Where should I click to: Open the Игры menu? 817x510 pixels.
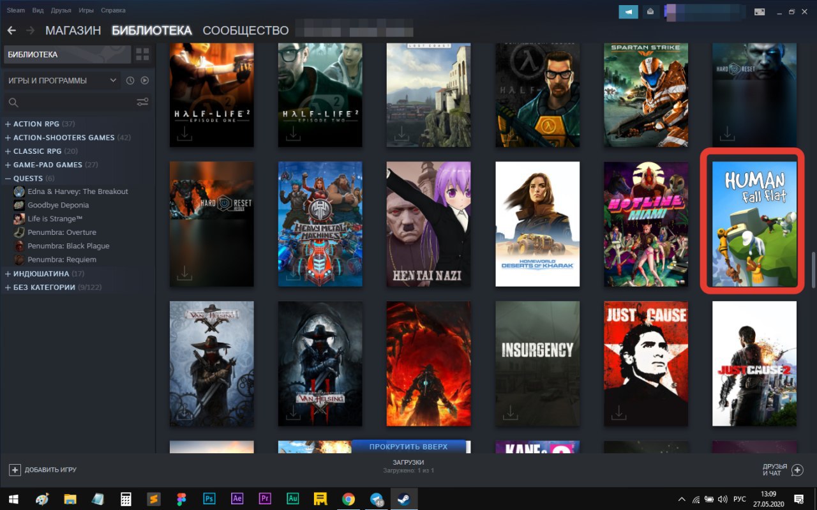pyautogui.click(x=86, y=11)
